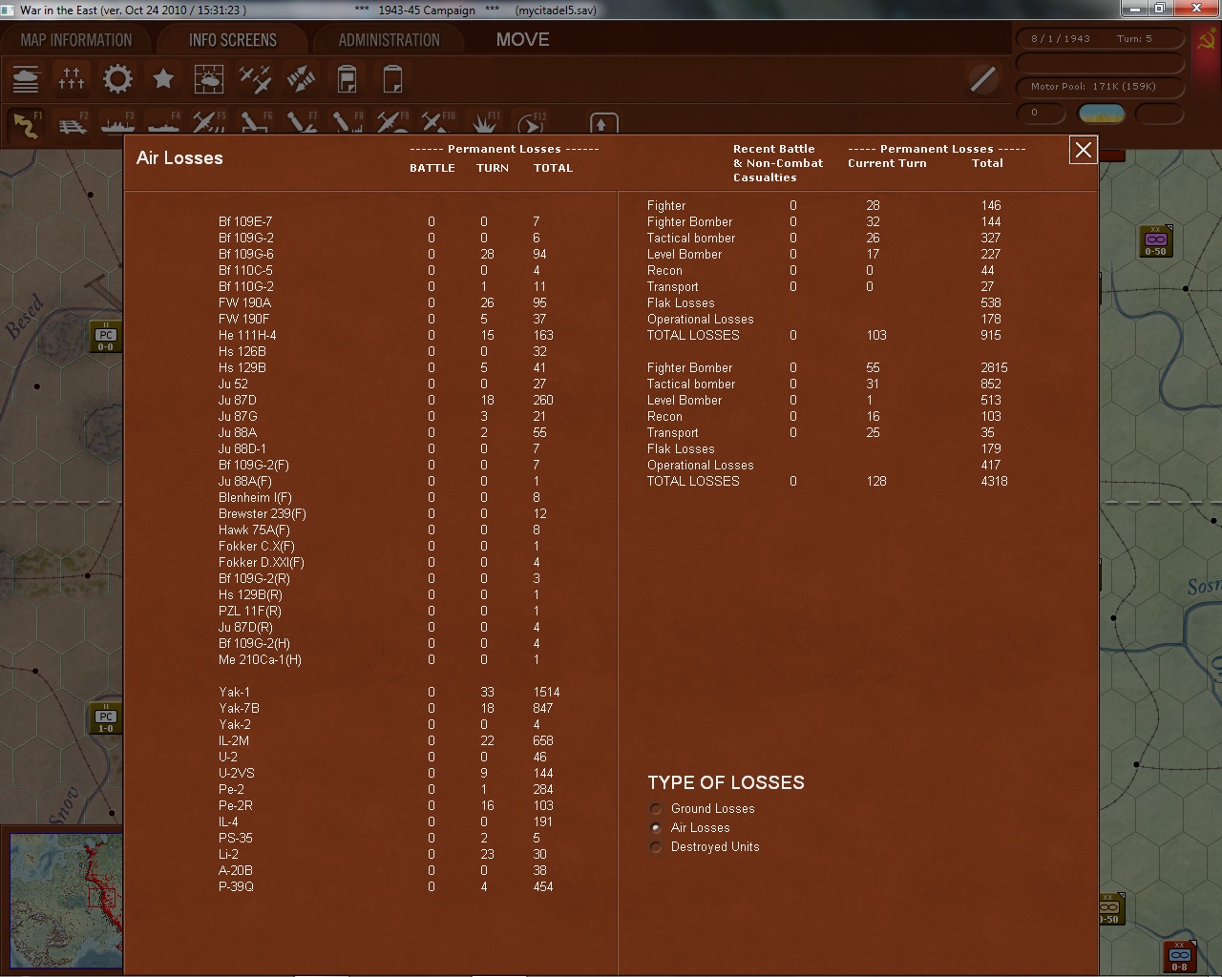Switch to the Administration tab
The image size is (1222, 977).
tap(390, 40)
